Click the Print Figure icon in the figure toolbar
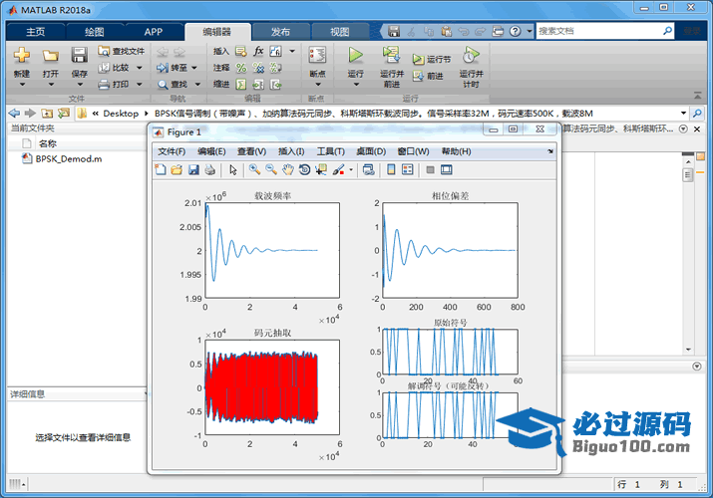This screenshot has width=713, height=498. point(209,169)
